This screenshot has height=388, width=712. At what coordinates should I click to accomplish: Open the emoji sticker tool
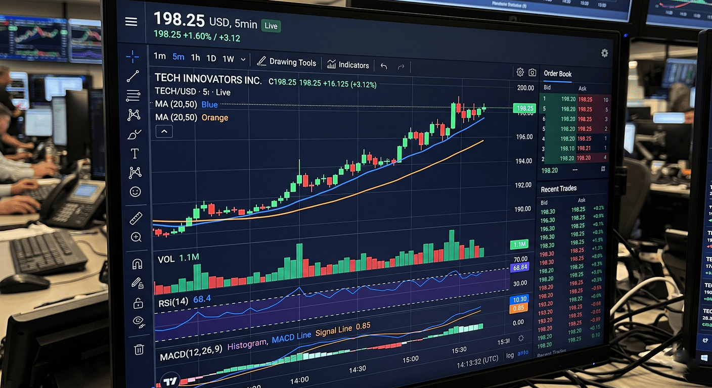pos(135,191)
